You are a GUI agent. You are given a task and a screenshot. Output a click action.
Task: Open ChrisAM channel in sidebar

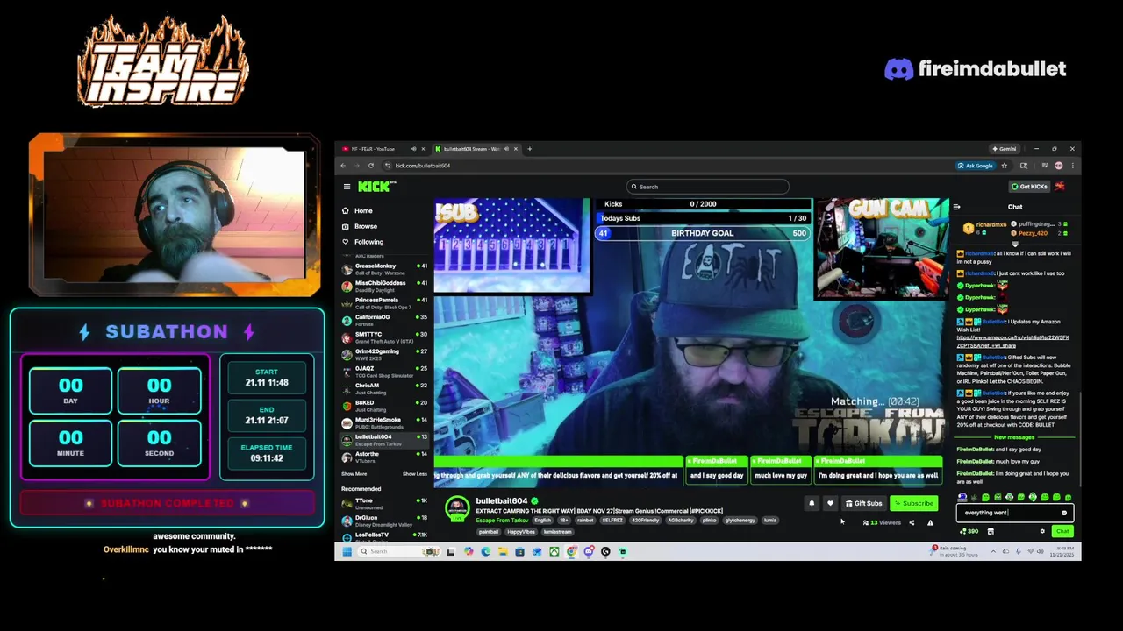pos(384,389)
